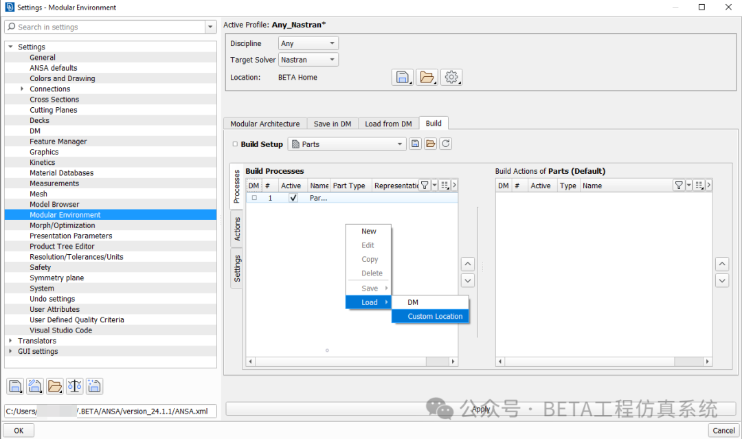Open column options icon in Build Processes header
The image size is (742, 439).
(445, 185)
